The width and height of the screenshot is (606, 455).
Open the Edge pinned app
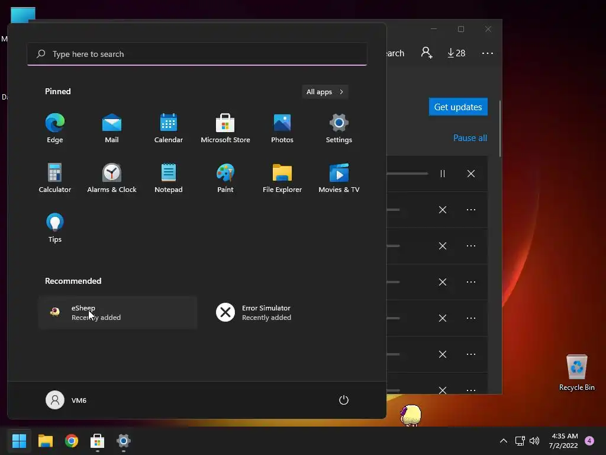55,128
